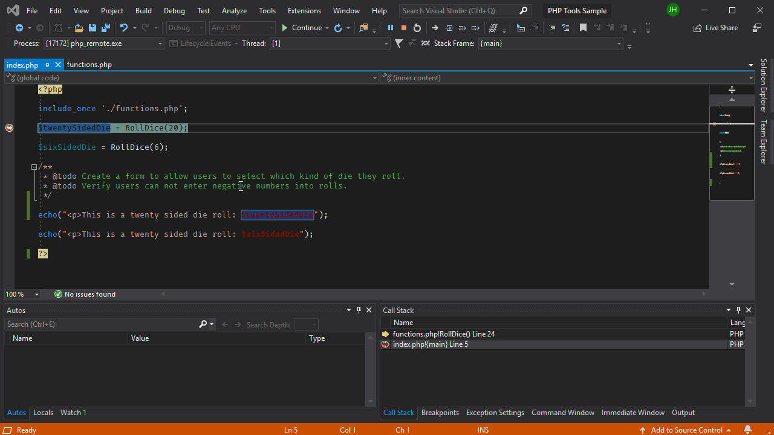Stop debugging with the red square icon
This screenshot has height=435, width=774.
coord(404,28)
